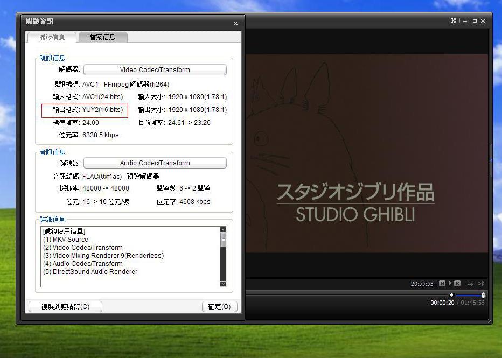This screenshot has height=358, width=502.
Task: Click the detail list scrollbar down arrow
Action: point(223,284)
